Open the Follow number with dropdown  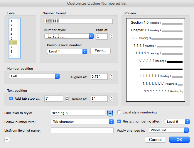82,122
